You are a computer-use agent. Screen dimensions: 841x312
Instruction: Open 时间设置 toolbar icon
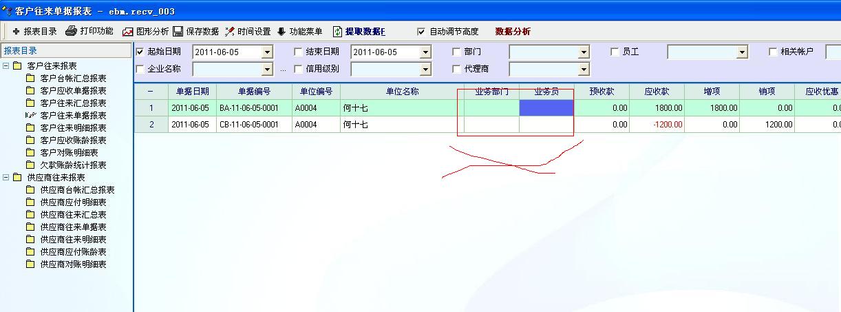pos(230,32)
